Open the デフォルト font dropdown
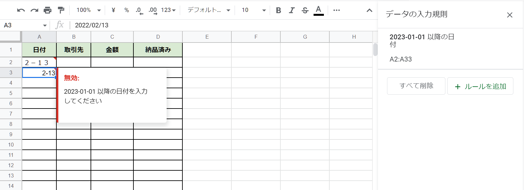Image resolution: width=524 pixels, height=190 pixels. [x=209, y=10]
